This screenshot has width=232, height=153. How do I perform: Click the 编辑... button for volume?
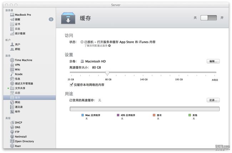[x=213, y=61]
